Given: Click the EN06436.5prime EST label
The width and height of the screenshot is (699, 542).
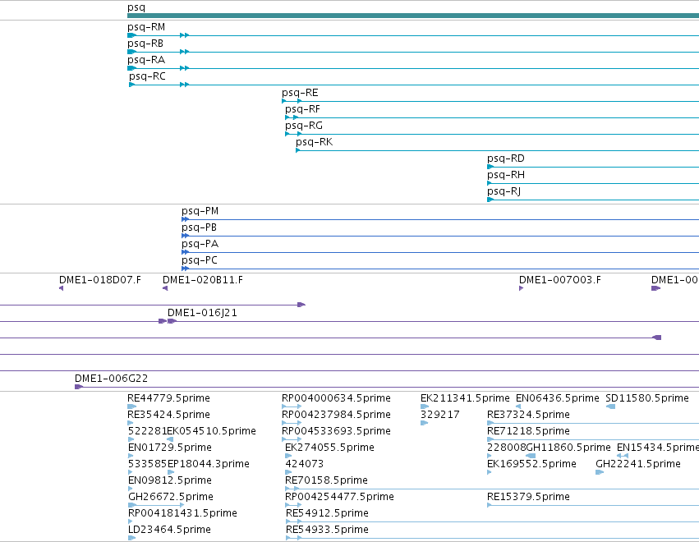Looking at the screenshot, I should coord(557,398).
